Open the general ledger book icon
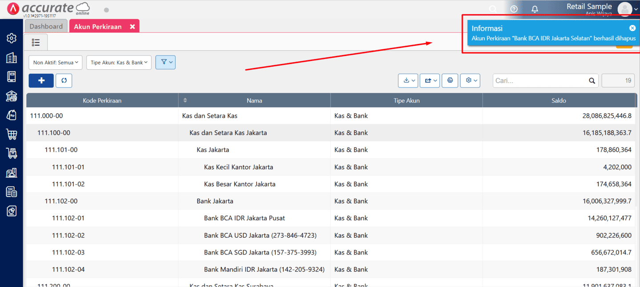Viewport: 640px width, 287px height. coord(12,76)
